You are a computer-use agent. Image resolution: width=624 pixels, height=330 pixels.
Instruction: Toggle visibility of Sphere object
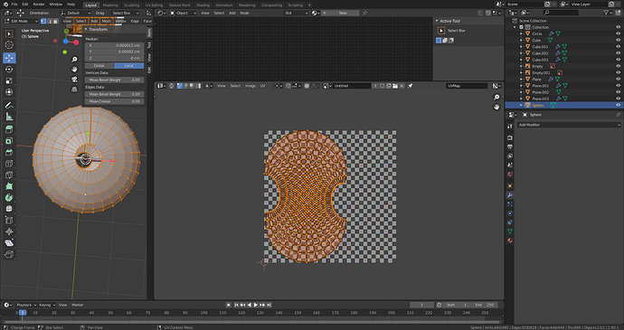tap(618, 105)
